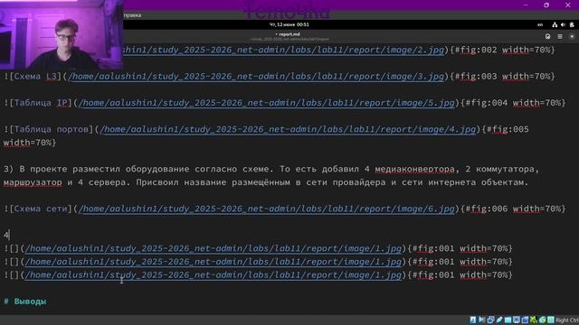Click the 'Right Ctrl' host key indicator
The image size is (579, 325).
[567, 320]
